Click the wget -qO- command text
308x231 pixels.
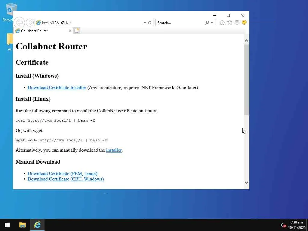pos(61,140)
